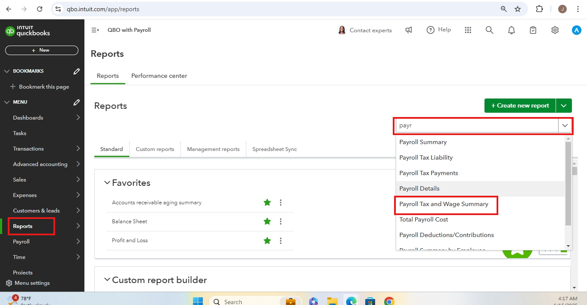Image resolution: width=587 pixels, height=305 pixels.
Task: Collapse the MENU section
Action: click(x=6, y=102)
